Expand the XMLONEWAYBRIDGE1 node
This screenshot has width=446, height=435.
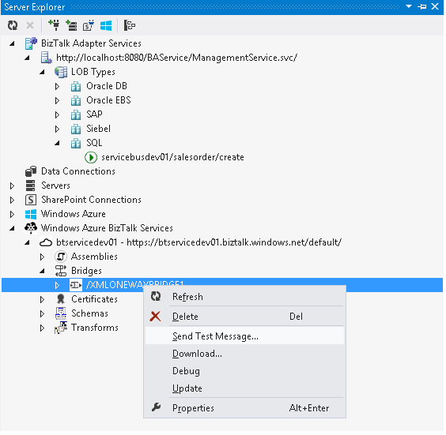[x=57, y=285]
